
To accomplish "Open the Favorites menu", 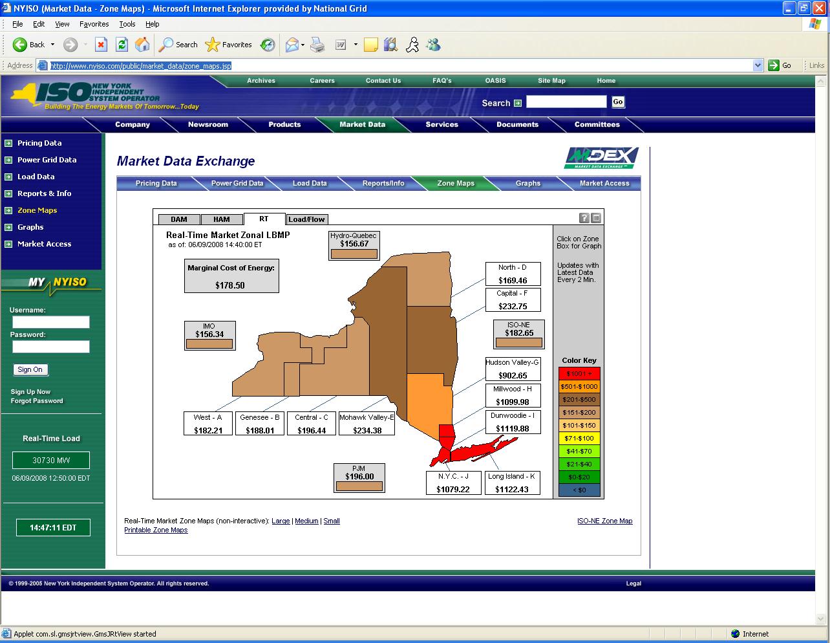I will pos(94,24).
